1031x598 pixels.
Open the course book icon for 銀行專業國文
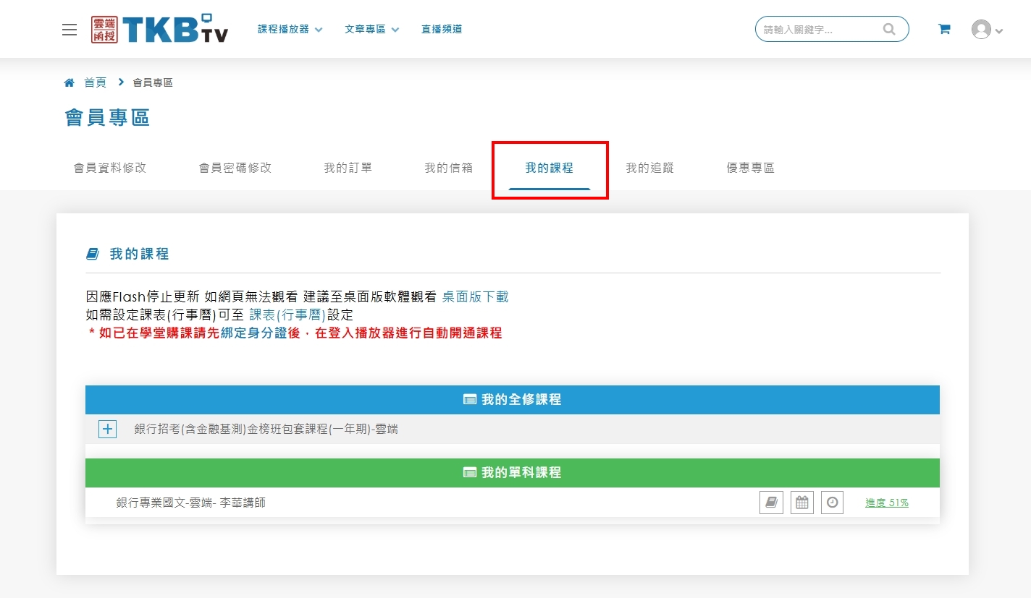771,503
